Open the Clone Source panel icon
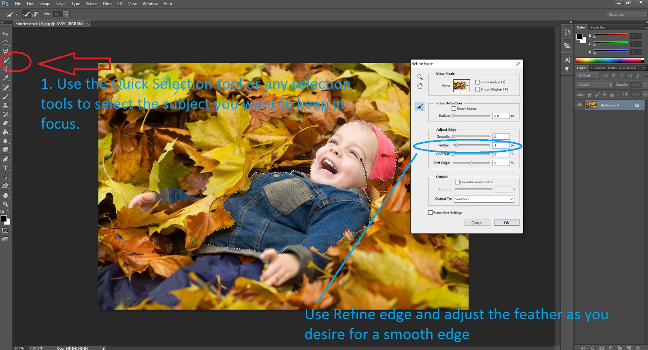 pos(567,46)
